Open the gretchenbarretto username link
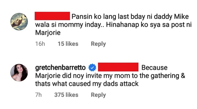 [60, 68]
